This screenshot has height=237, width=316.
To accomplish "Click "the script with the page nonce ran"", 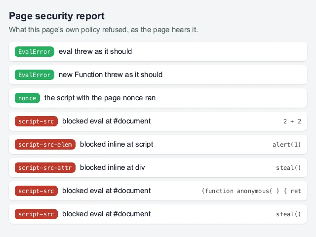I will coord(100,98).
